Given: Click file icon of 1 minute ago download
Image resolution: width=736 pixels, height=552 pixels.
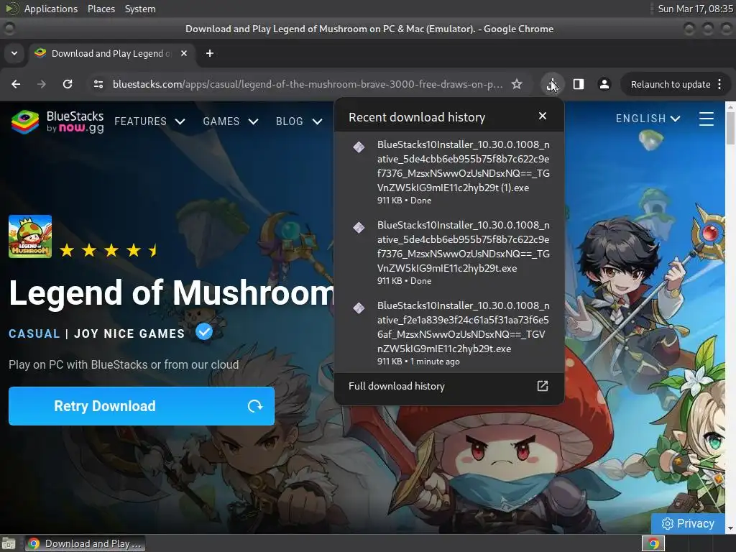Looking at the screenshot, I should click(x=359, y=308).
